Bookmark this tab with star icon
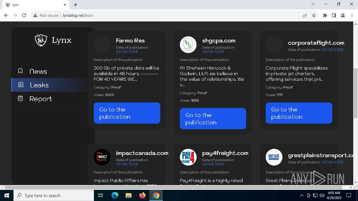Viewport: 358px width, 201px height. (314, 15)
